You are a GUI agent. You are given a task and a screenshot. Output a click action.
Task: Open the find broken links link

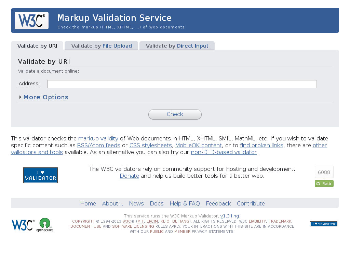[261, 145]
